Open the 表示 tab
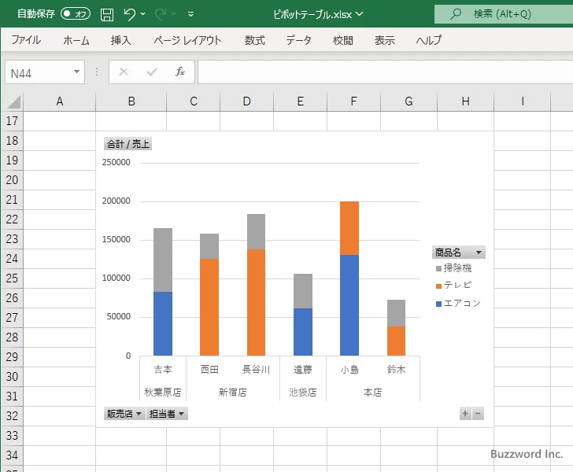The height and width of the screenshot is (472, 573). (384, 40)
